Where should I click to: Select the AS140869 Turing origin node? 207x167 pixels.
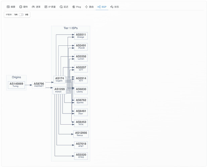(16, 85)
